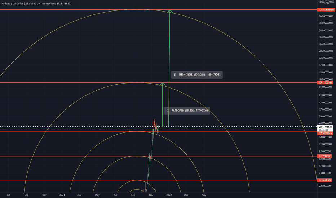
Task: Click the 05:35:33 candle countdown timer
Action: click(323, 130)
